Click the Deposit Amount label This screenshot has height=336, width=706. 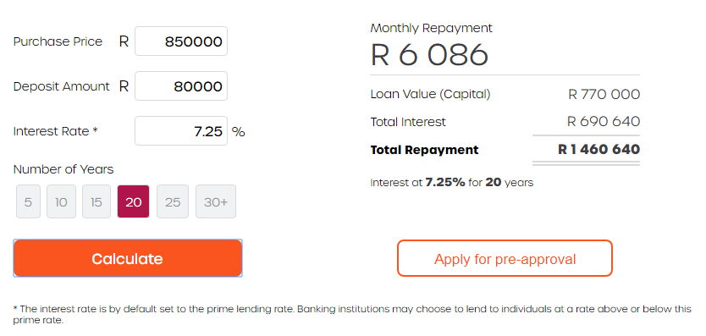click(x=61, y=86)
